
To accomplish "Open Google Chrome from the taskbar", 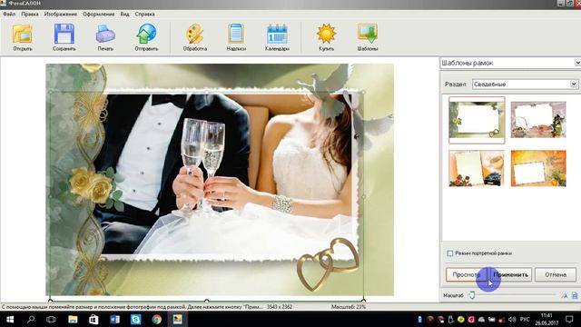I will click(x=156, y=319).
